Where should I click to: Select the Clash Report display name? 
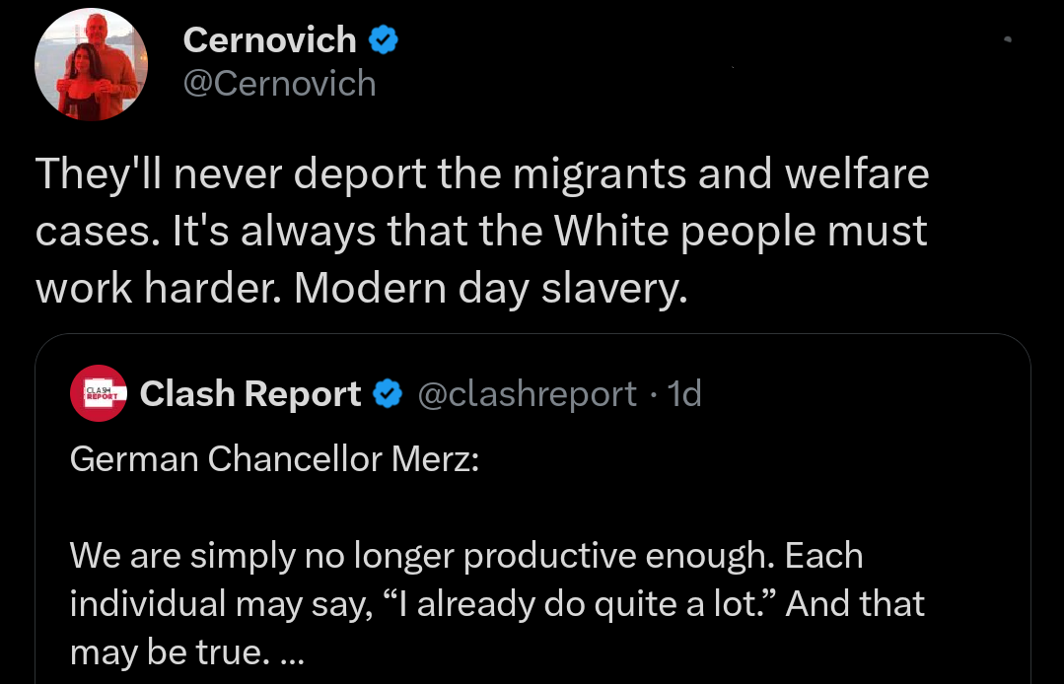(249, 393)
